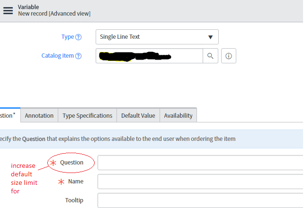304x208 pixels.
Task: Click the Variable header title
Action: click(x=28, y=7)
